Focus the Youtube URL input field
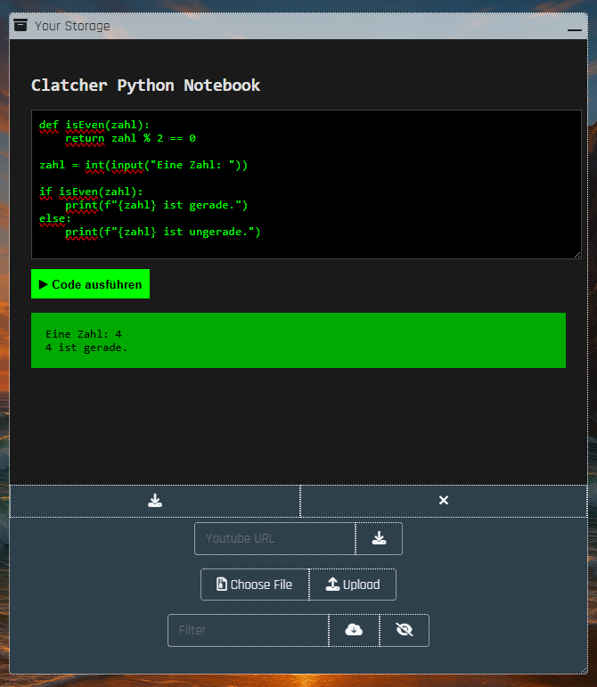Image resolution: width=597 pixels, height=687 pixels. (275, 538)
